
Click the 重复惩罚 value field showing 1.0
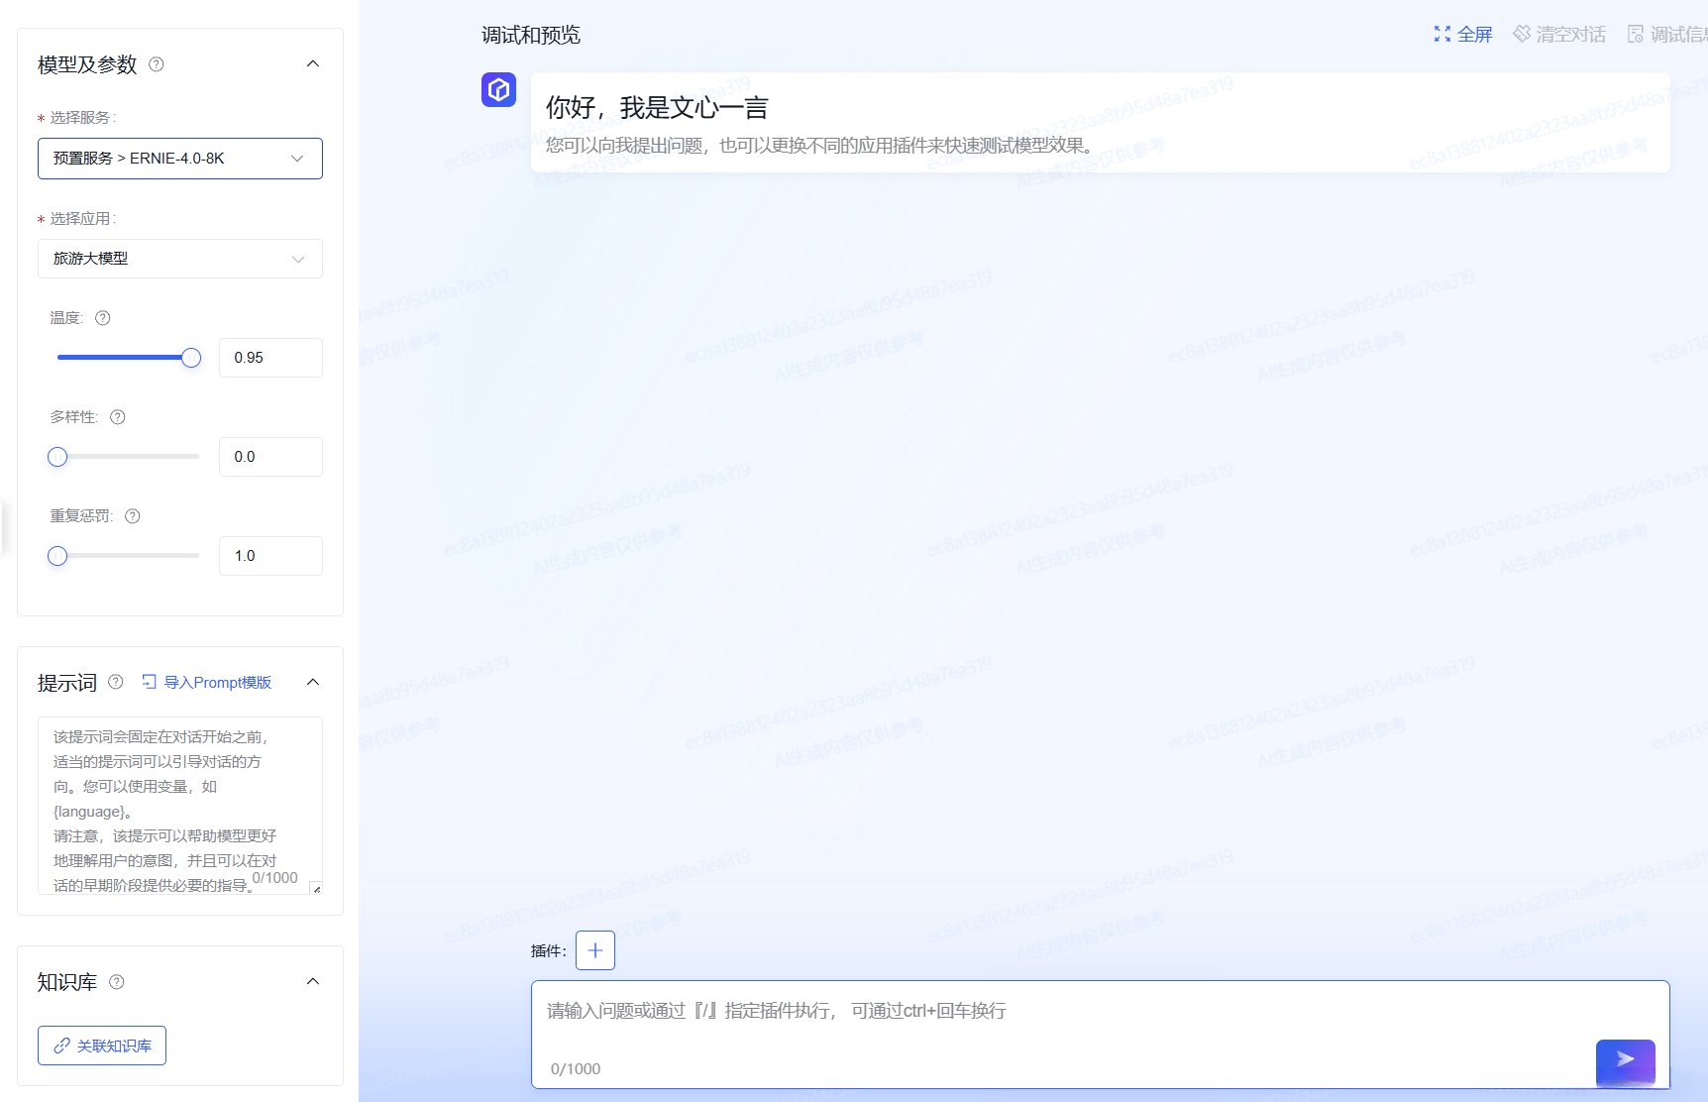tap(270, 556)
